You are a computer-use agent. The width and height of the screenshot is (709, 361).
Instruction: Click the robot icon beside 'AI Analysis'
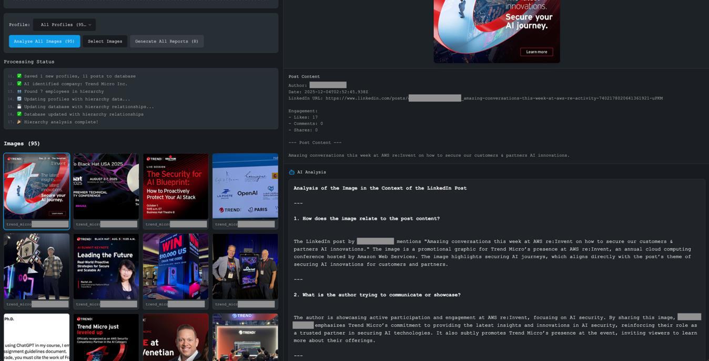pos(293,172)
